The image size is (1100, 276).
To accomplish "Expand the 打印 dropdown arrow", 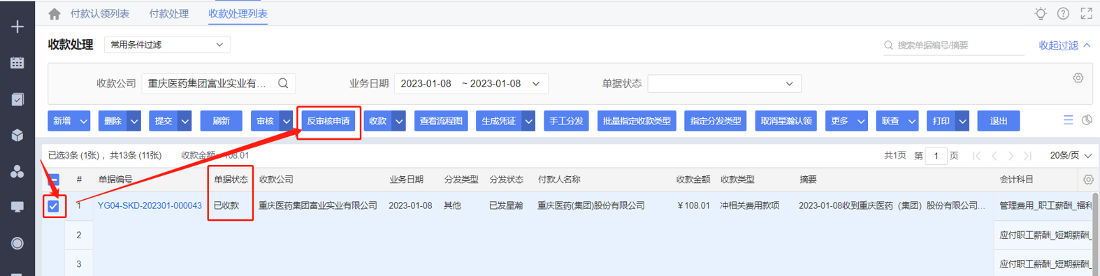I will (x=962, y=121).
